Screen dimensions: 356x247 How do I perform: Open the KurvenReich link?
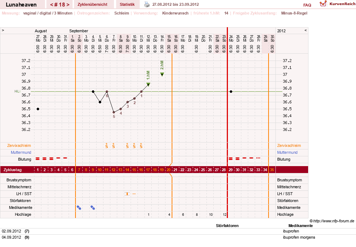[x=342, y=4]
